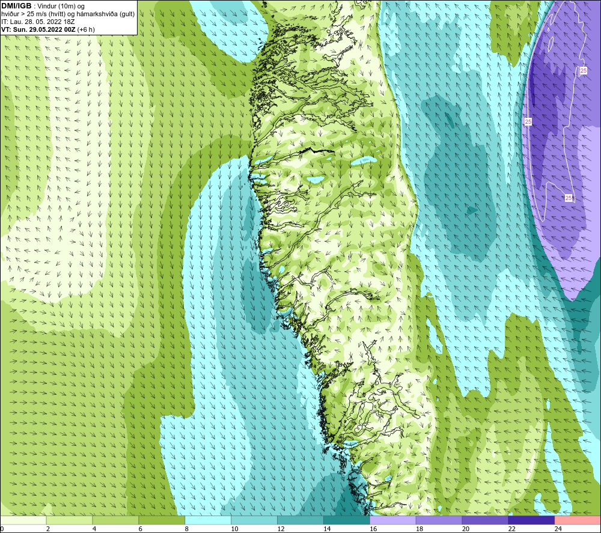The width and height of the screenshot is (601, 533).
Task: Click the uppermost "25" gust contour label
Action: click(x=584, y=70)
